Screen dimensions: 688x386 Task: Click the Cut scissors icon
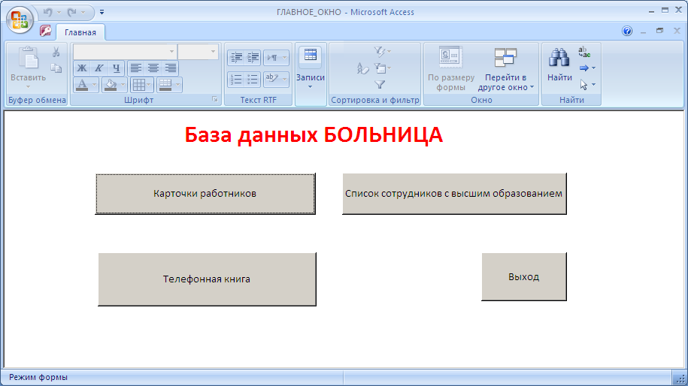pos(56,52)
